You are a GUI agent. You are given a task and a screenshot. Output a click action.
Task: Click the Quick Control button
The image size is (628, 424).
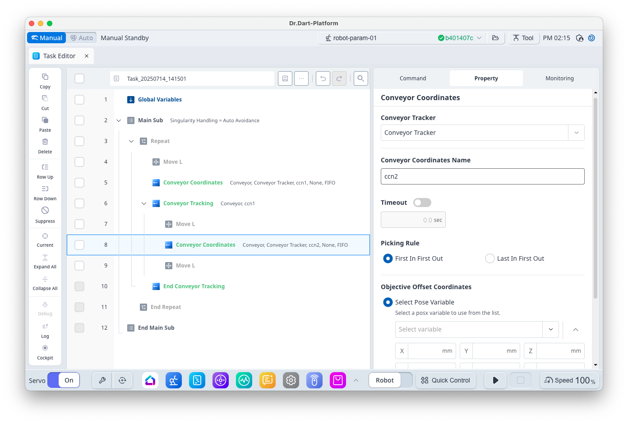[x=446, y=380]
